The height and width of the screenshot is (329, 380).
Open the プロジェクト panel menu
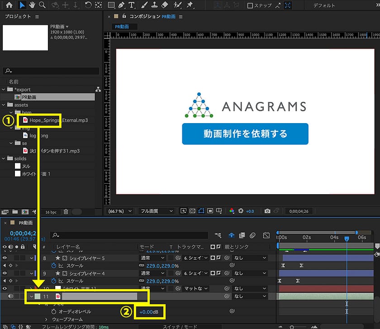[37, 17]
